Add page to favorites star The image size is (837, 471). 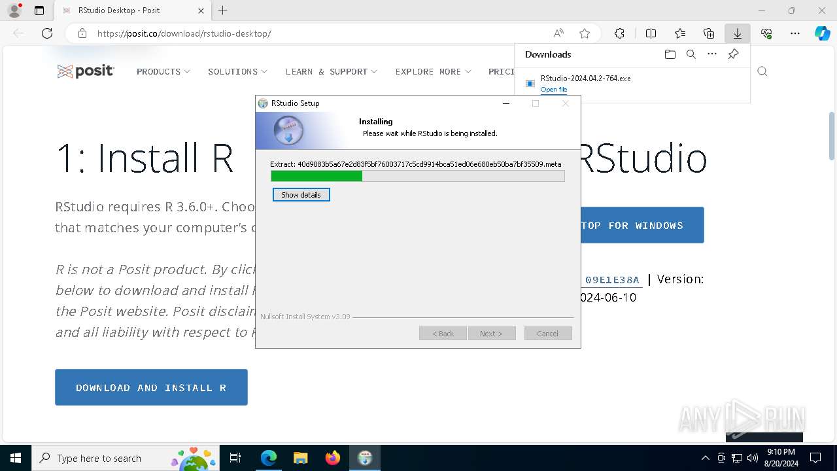[x=585, y=33]
